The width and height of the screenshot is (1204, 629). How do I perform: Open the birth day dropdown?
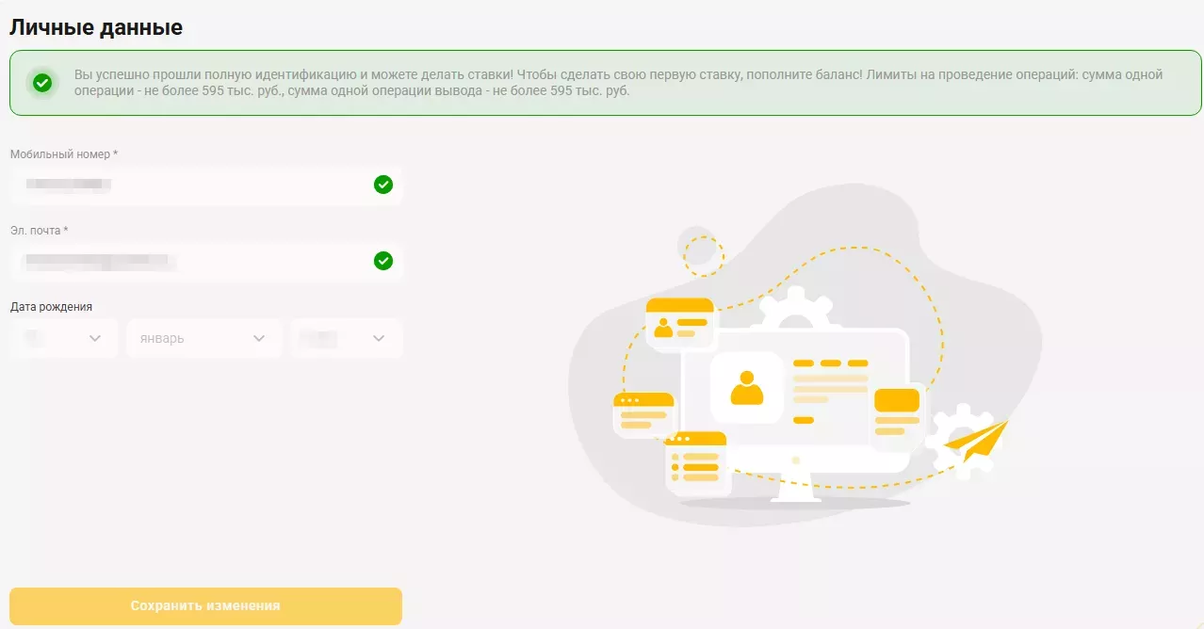[x=64, y=339]
